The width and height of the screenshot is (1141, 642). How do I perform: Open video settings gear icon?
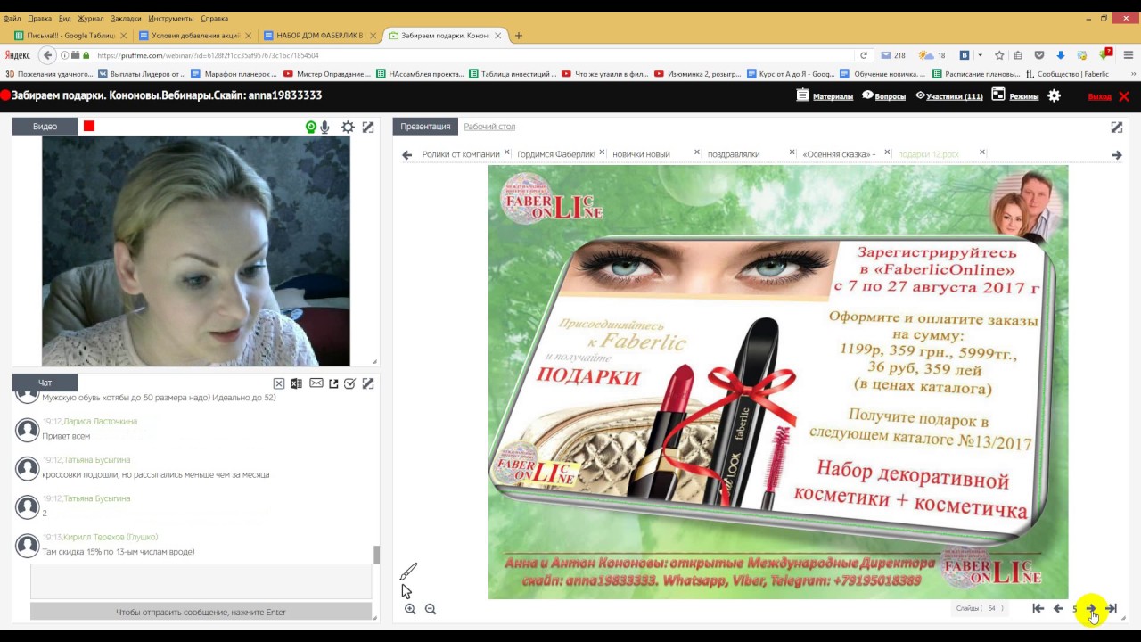tap(348, 128)
